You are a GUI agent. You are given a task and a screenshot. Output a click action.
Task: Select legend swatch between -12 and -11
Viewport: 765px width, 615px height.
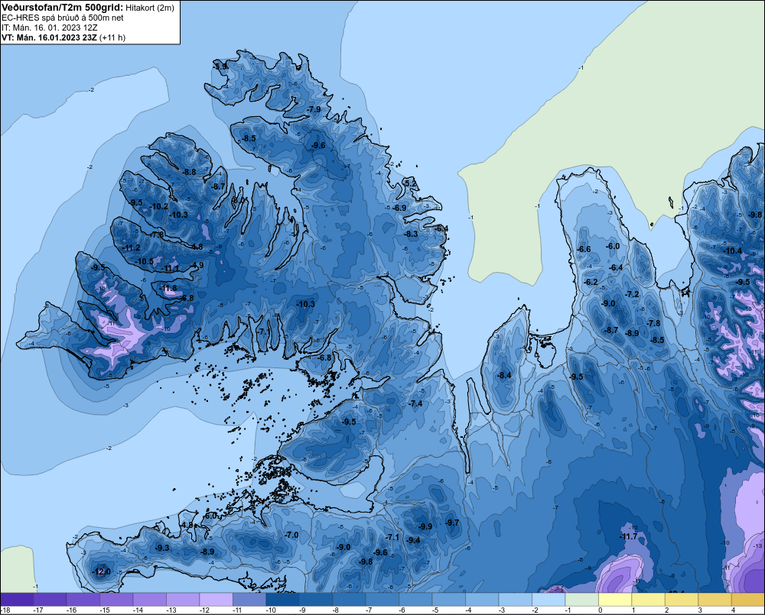point(216,600)
